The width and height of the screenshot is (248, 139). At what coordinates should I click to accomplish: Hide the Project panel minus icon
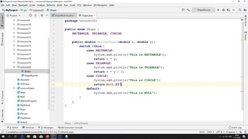[47, 15]
